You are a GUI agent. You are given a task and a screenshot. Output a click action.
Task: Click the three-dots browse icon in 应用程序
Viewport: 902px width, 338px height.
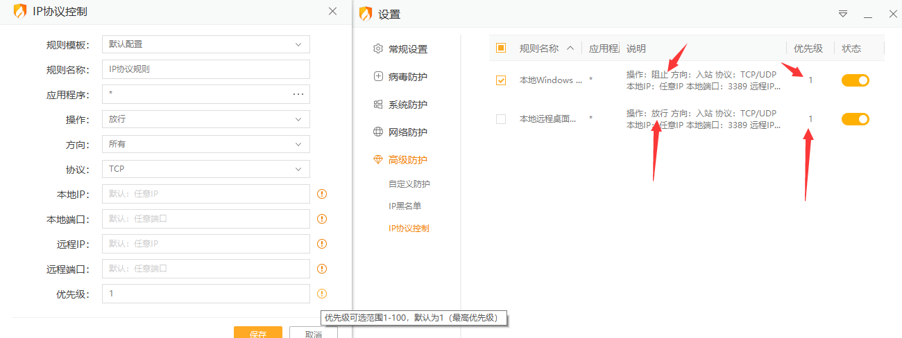[x=298, y=94]
